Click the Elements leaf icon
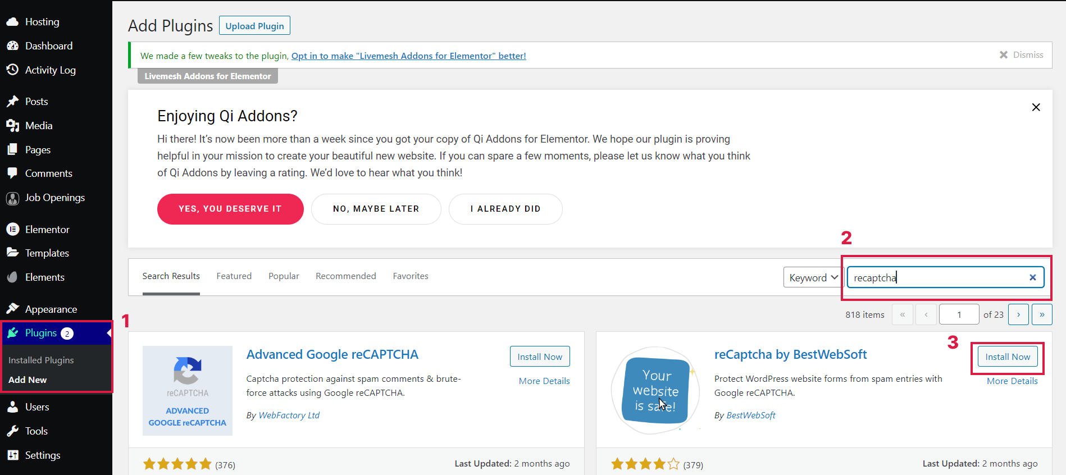This screenshot has height=475, width=1066. (x=12, y=277)
